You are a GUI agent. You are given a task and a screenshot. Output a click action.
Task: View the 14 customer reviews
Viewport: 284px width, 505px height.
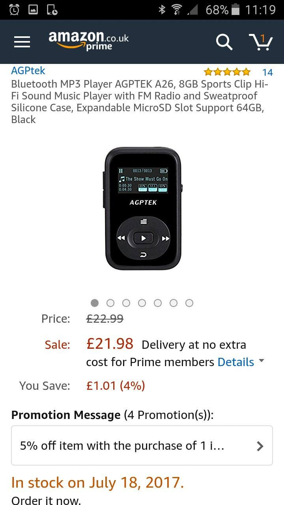coord(267,72)
